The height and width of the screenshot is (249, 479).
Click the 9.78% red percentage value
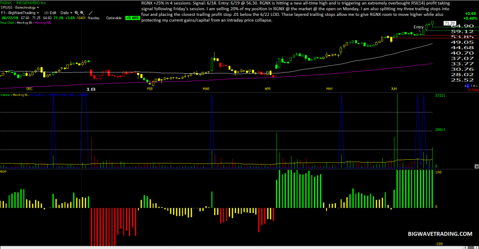coord(473,90)
